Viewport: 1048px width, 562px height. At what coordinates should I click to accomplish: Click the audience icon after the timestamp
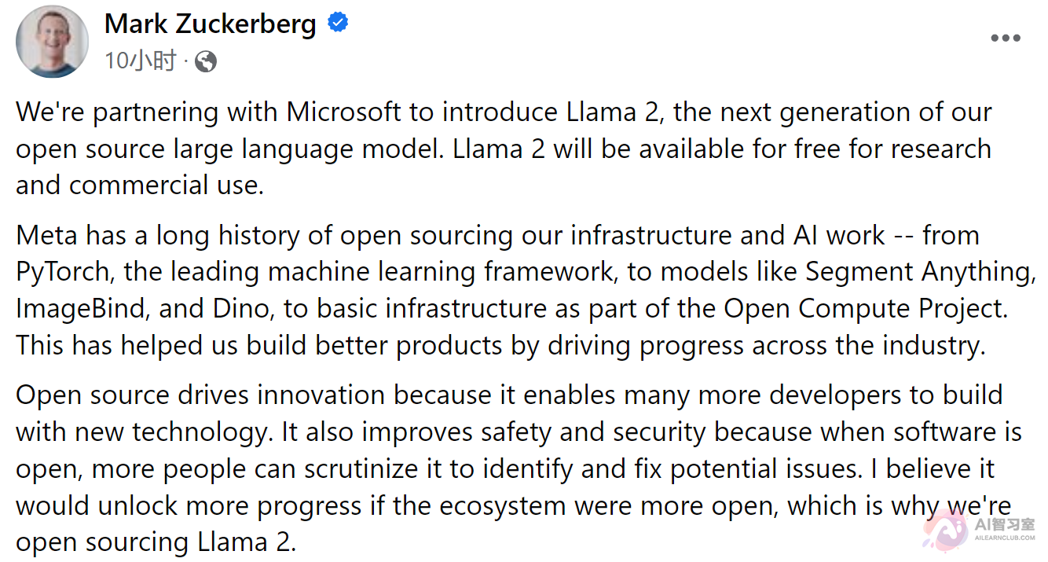pyautogui.click(x=205, y=61)
